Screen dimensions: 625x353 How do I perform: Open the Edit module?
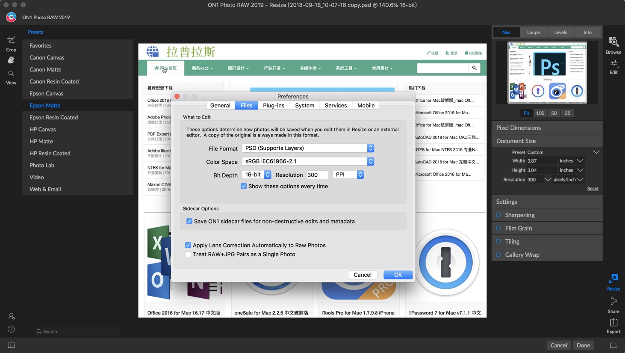click(x=613, y=67)
